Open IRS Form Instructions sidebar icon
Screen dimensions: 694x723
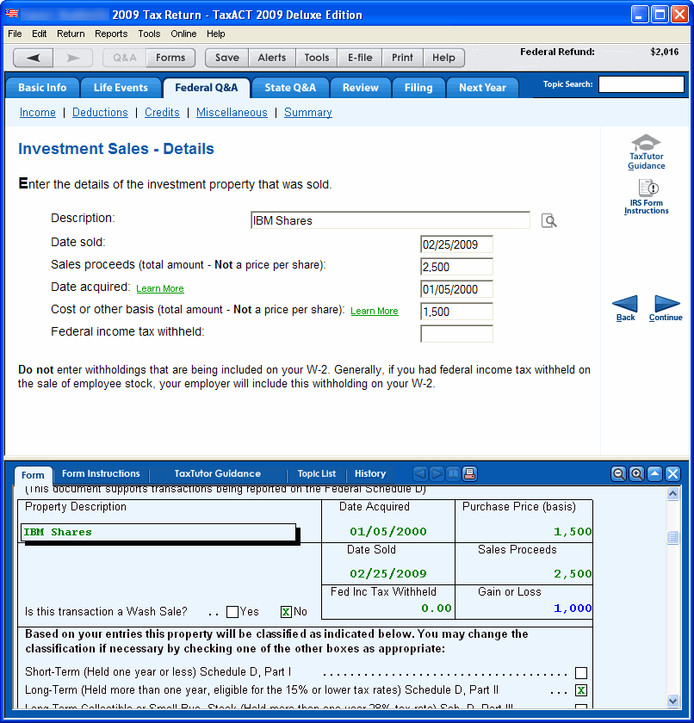point(646,196)
